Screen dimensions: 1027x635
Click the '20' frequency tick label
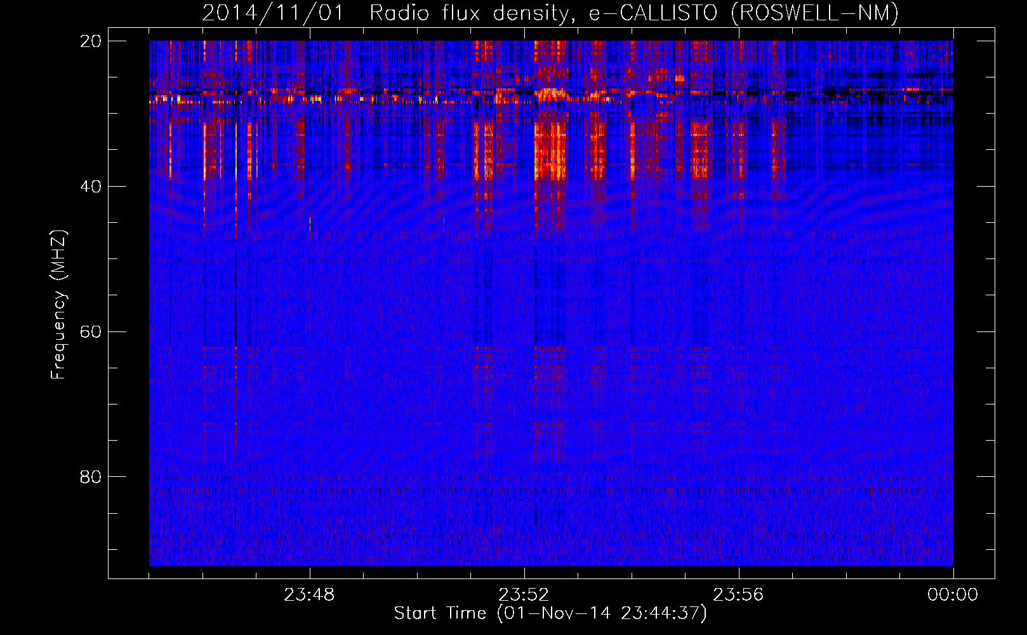pos(91,41)
